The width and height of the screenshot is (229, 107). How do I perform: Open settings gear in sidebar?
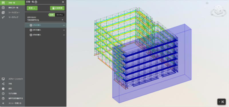(3, 89)
